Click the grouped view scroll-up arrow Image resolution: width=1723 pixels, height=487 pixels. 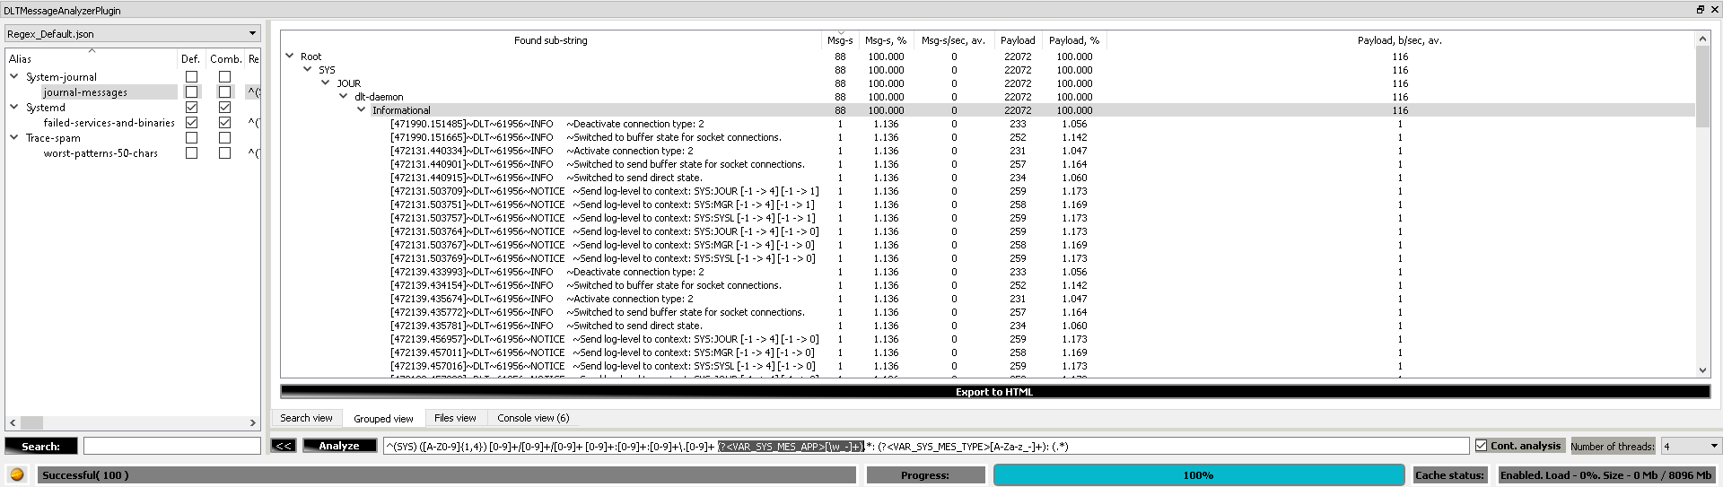(x=1702, y=39)
